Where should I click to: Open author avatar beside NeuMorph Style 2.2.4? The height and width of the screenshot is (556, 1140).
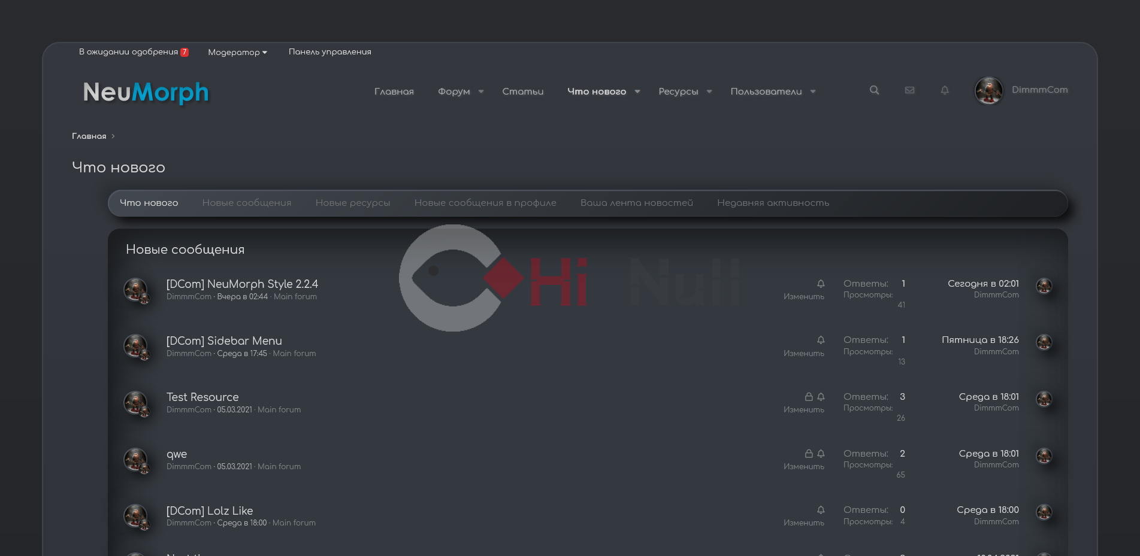(x=135, y=290)
